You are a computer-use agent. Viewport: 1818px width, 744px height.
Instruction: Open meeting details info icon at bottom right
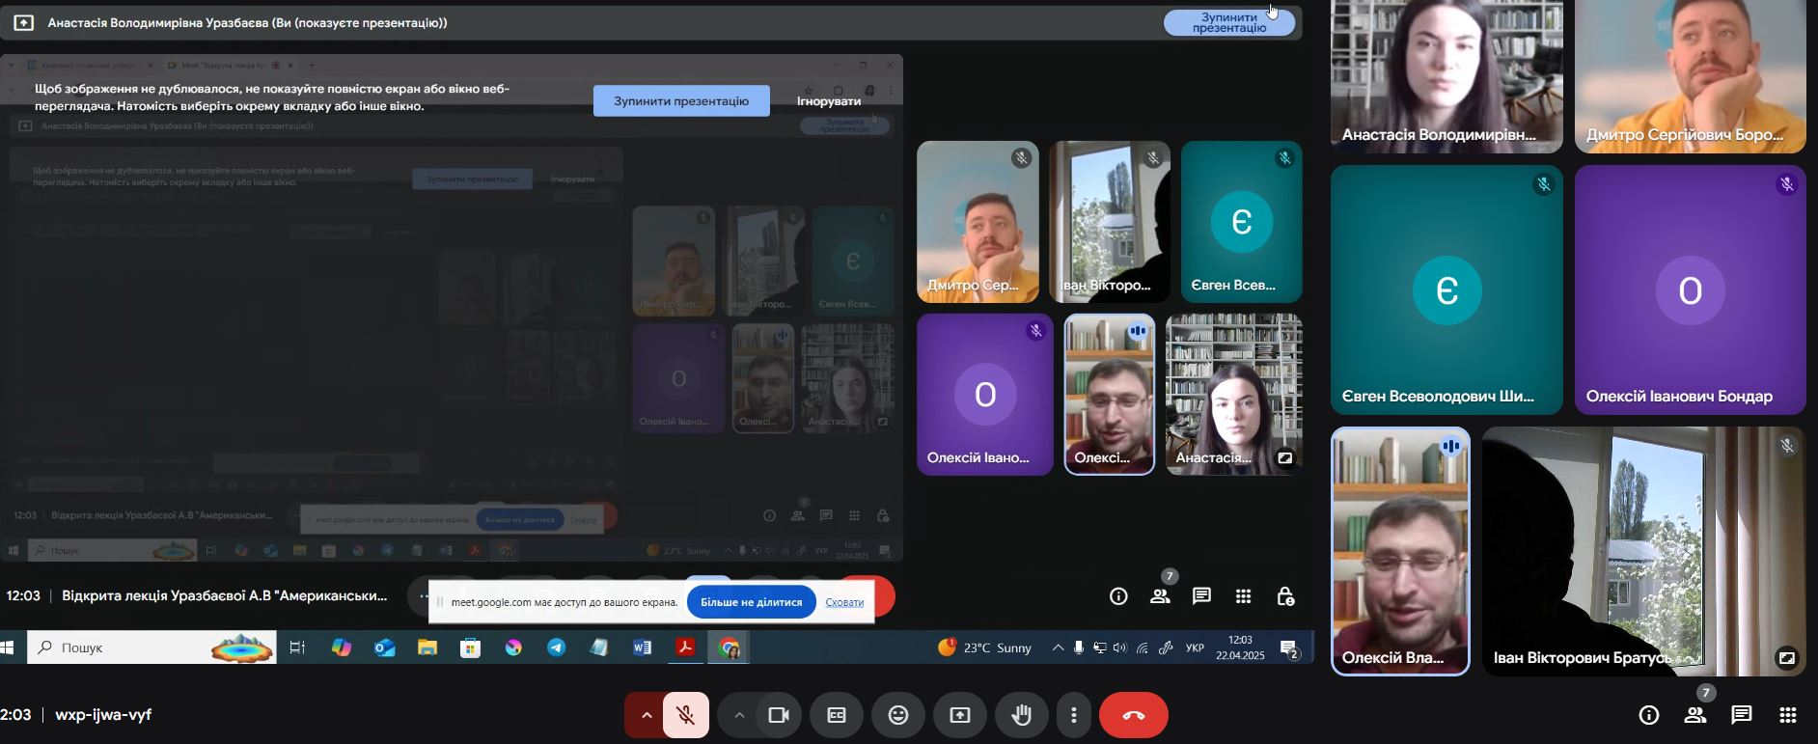(x=1649, y=715)
